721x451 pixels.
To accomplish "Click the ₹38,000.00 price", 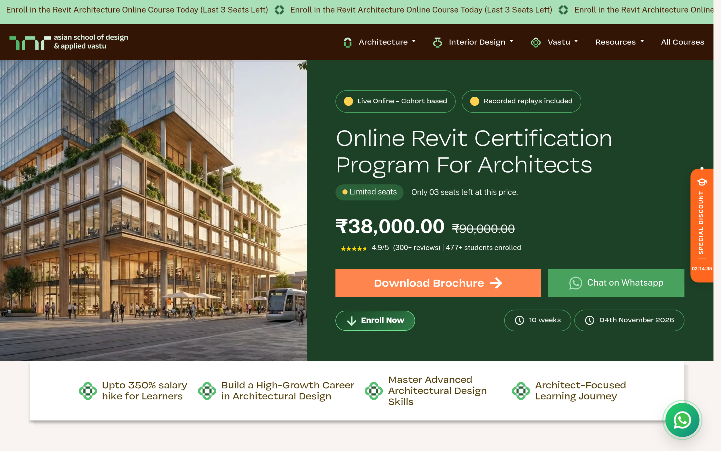I will [x=390, y=226].
